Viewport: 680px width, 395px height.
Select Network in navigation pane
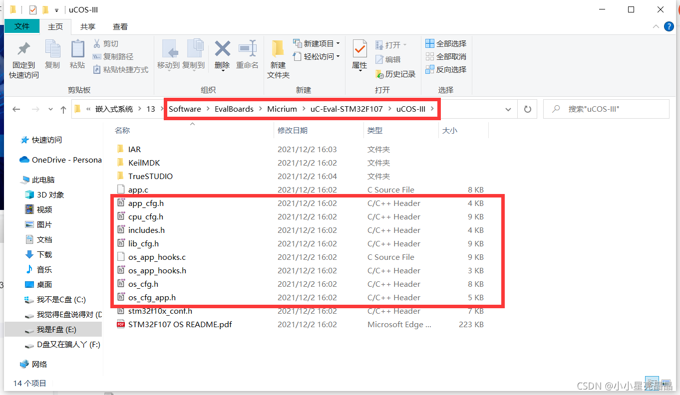coord(33,365)
